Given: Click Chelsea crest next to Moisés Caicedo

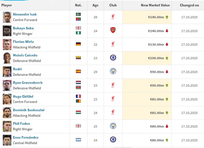Looking at the screenshot, I should coord(113,58).
